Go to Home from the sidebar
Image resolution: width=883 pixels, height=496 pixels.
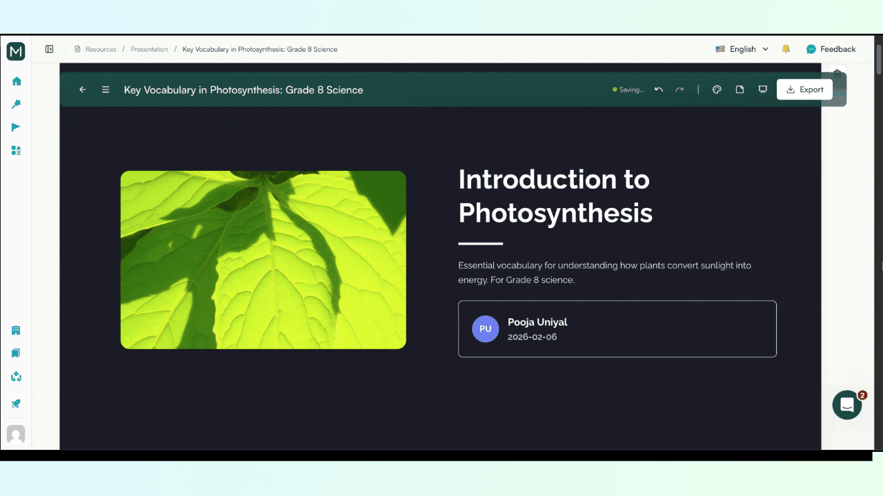[15, 81]
